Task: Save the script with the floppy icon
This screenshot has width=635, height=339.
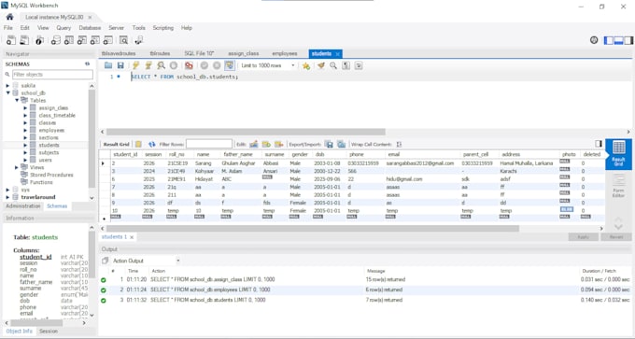Action: 120,65
